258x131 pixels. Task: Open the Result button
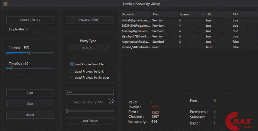(x=30, y=115)
